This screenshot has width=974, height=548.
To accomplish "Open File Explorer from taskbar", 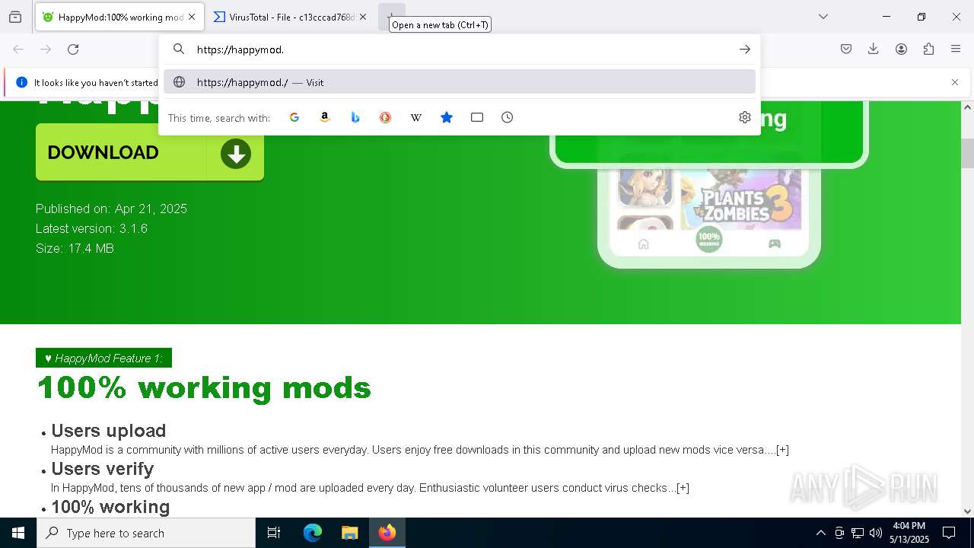I will 349,533.
